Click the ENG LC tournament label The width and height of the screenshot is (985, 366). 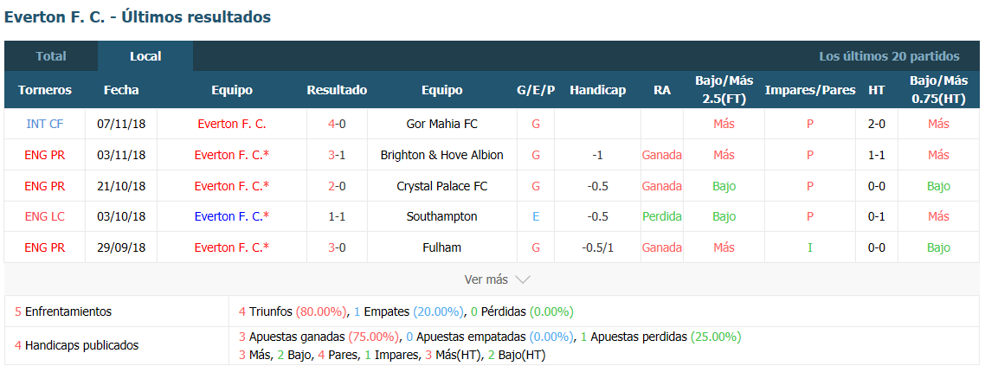[x=45, y=216]
